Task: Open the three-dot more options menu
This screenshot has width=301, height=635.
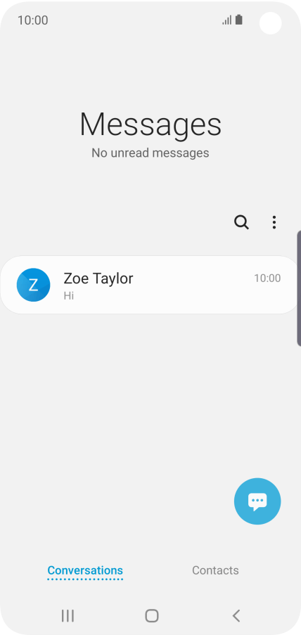Action: pyautogui.click(x=274, y=222)
